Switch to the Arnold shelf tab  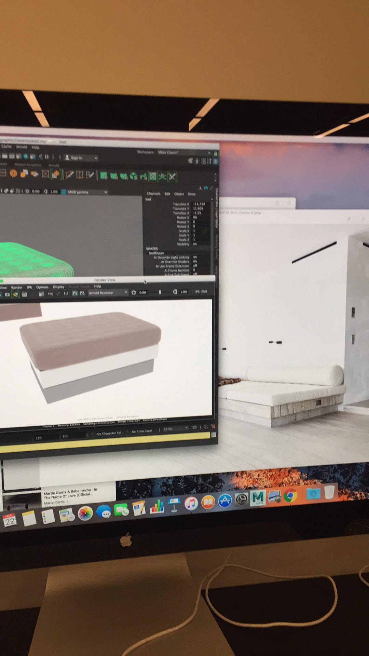[x=54, y=165]
